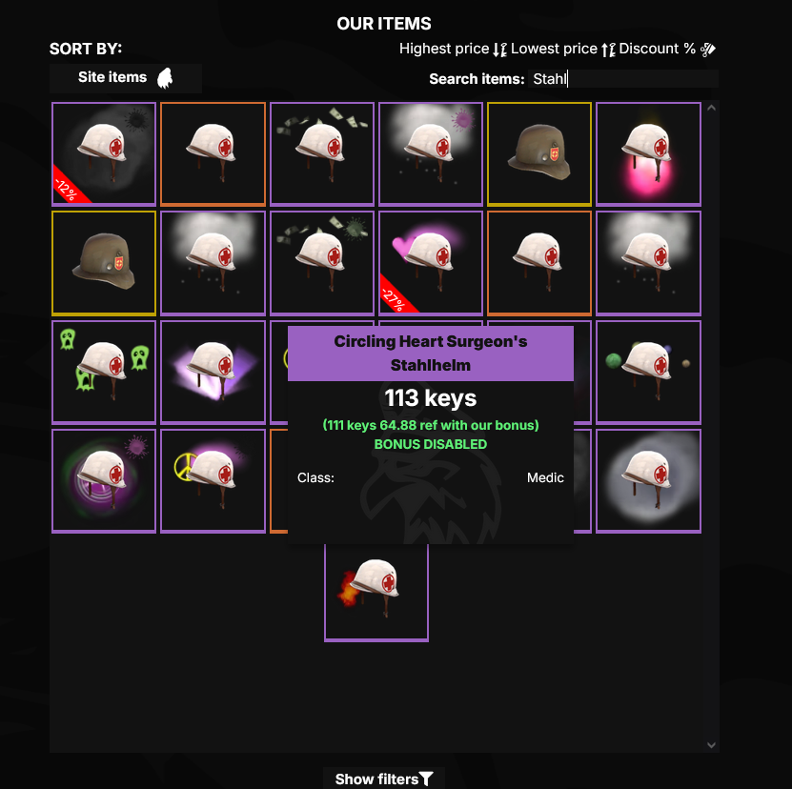Select the helmet in blue-gray smoke cloud

pyautogui.click(x=648, y=481)
